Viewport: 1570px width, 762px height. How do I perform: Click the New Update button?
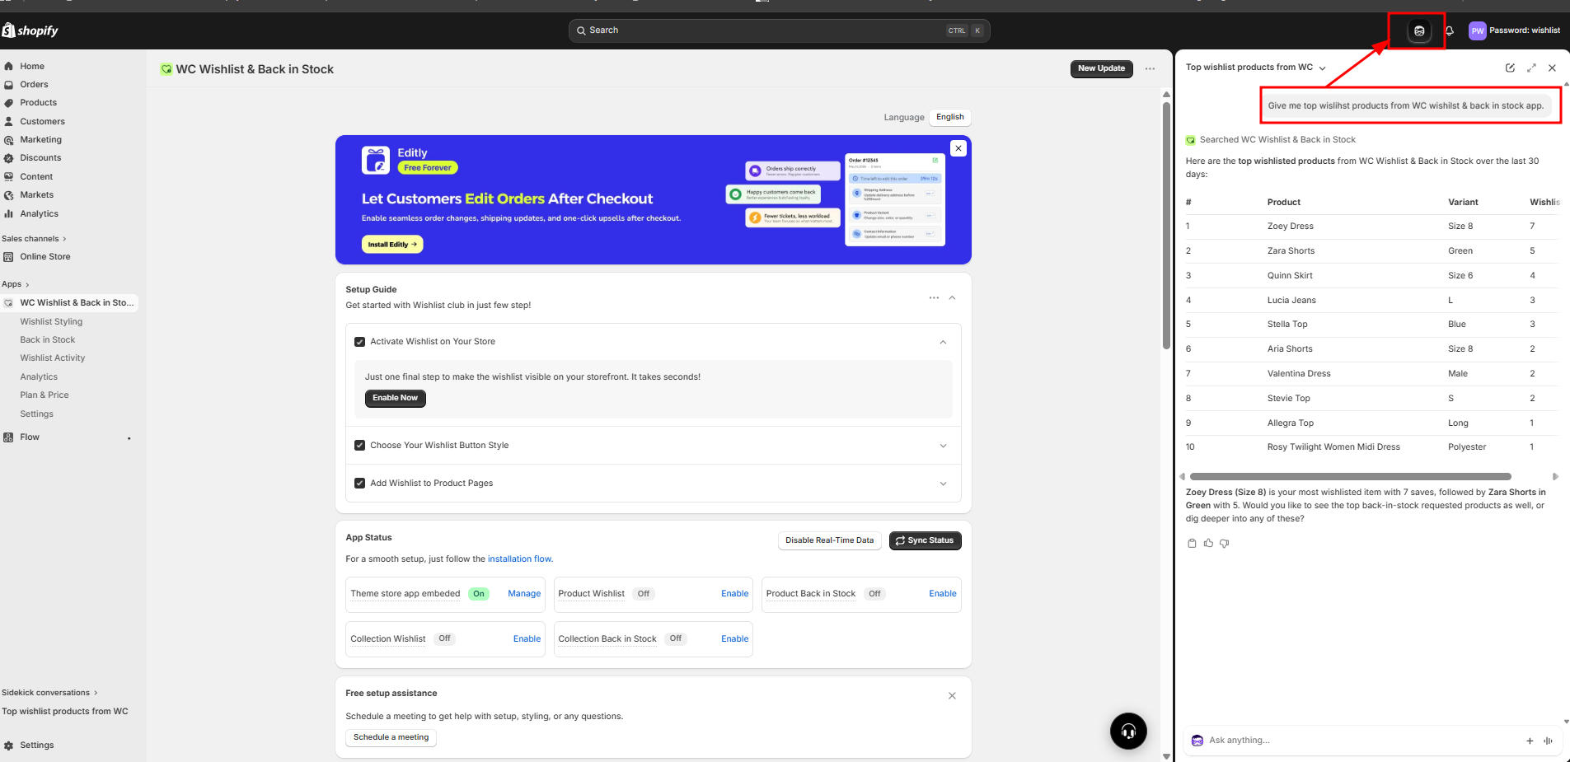pyautogui.click(x=1101, y=68)
